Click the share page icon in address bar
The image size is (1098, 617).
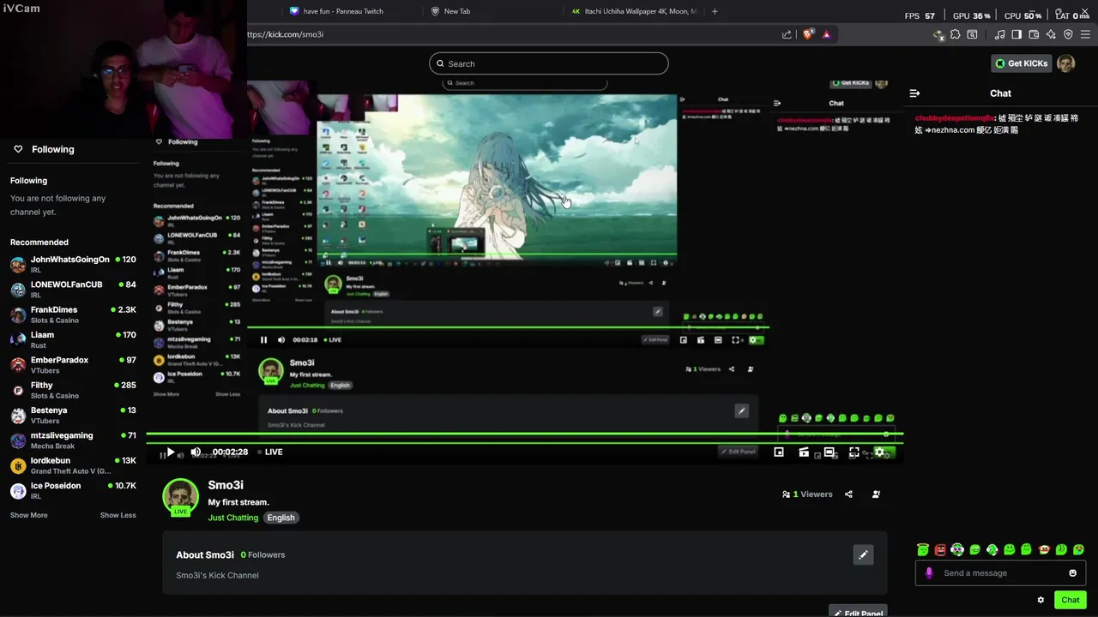tap(787, 34)
